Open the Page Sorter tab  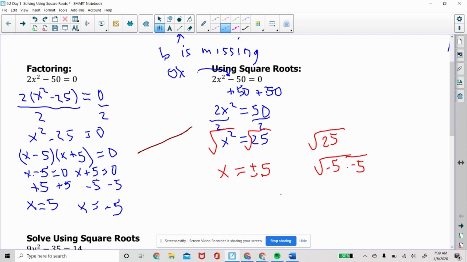pos(460,41)
